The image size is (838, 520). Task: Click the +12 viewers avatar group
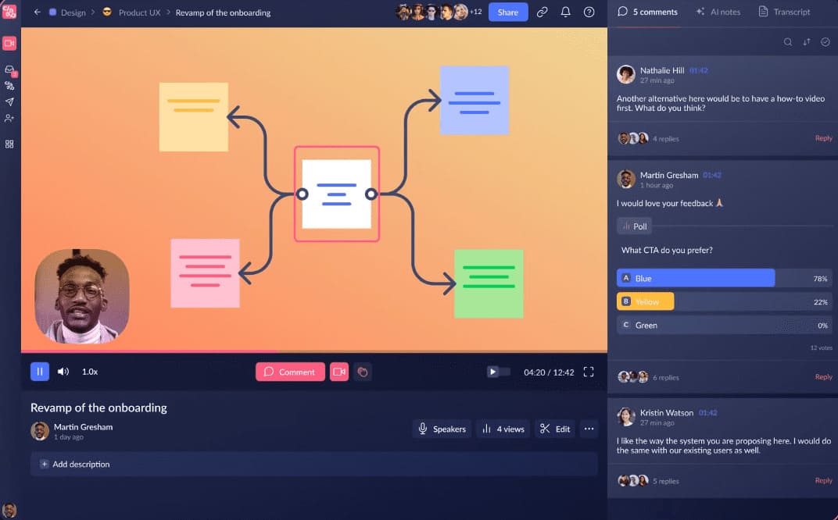pyautogui.click(x=439, y=12)
